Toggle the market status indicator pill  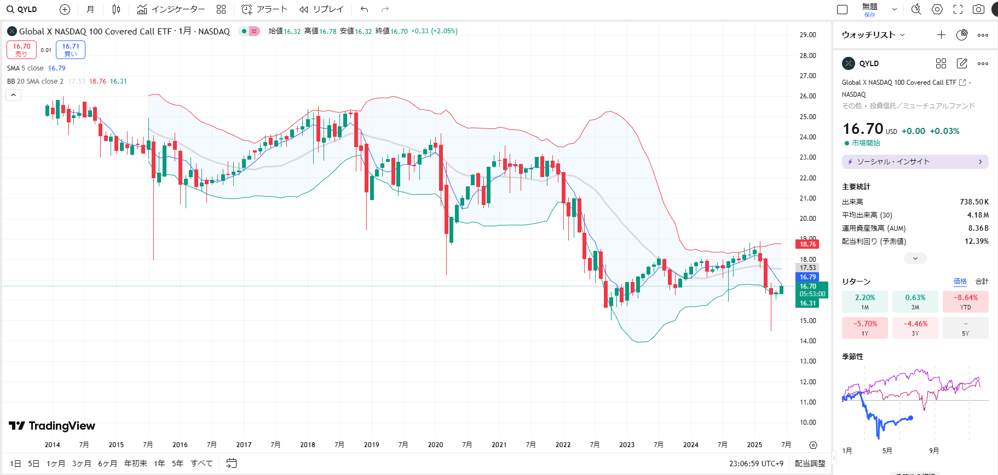click(250, 31)
